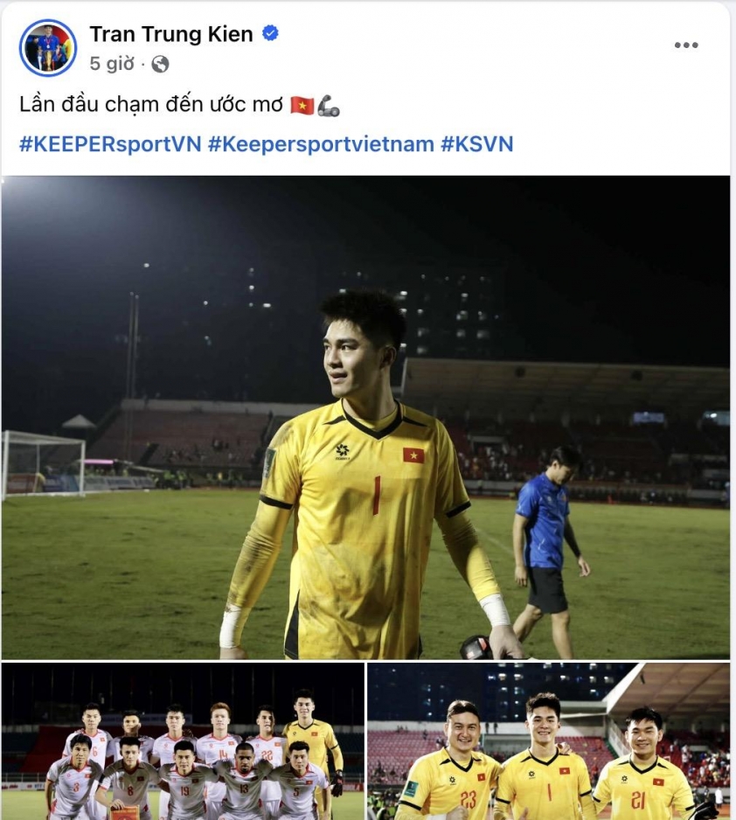Open Tran Trung Kien's profile avatar
The width and height of the screenshot is (736, 820).
[x=48, y=48]
